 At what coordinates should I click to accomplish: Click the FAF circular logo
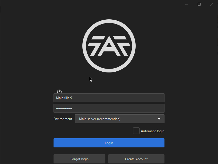[109, 46]
